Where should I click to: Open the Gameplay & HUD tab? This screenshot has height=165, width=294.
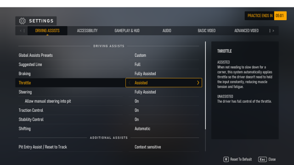tap(127, 31)
